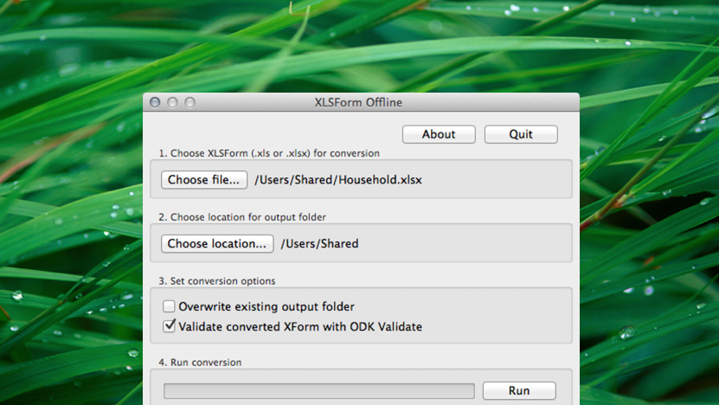Zoom the XLSForm Offline window
Viewport: 719px width, 405px height.
(189, 102)
